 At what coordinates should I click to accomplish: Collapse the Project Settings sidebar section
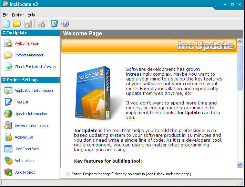point(4,80)
